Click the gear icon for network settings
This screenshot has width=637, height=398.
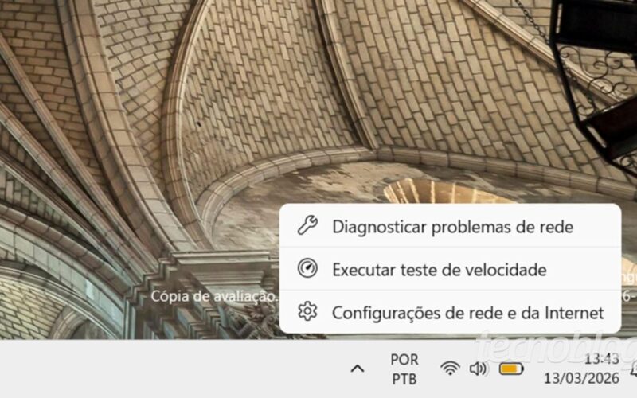(307, 311)
